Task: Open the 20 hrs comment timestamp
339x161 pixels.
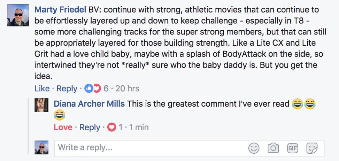Action: coord(127,88)
